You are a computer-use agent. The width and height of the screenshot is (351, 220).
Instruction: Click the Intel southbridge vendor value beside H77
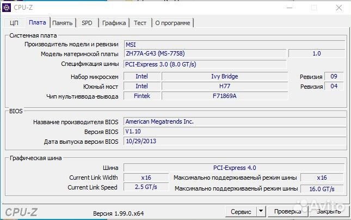142,86
